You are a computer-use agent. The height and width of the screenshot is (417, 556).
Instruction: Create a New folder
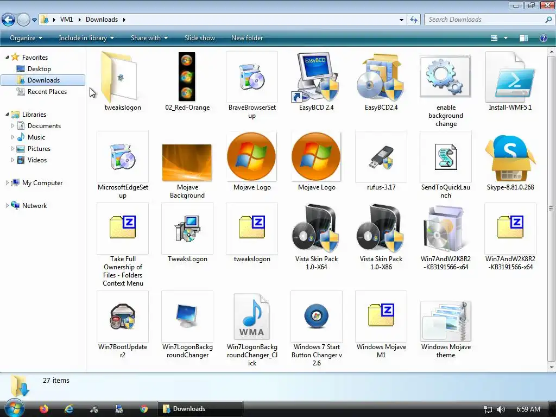point(247,38)
